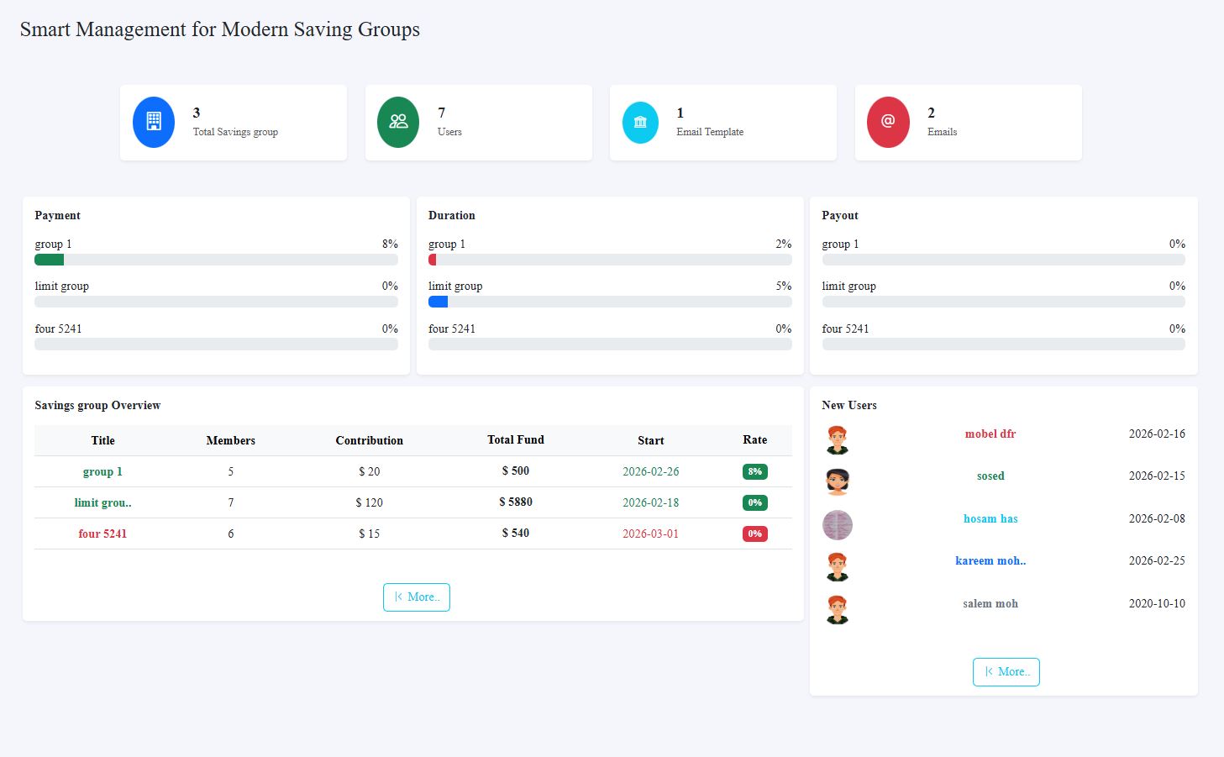Click the 8% rate badge for group 1
This screenshot has height=757, width=1224.
pos(754,471)
